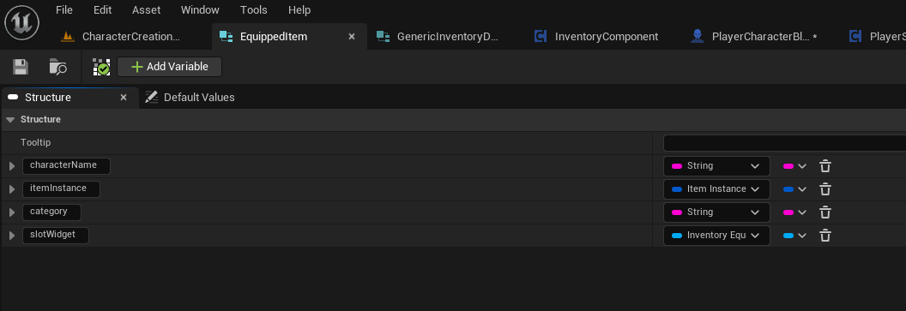
Task: Open container type selector for characterName
Action: [x=794, y=166]
